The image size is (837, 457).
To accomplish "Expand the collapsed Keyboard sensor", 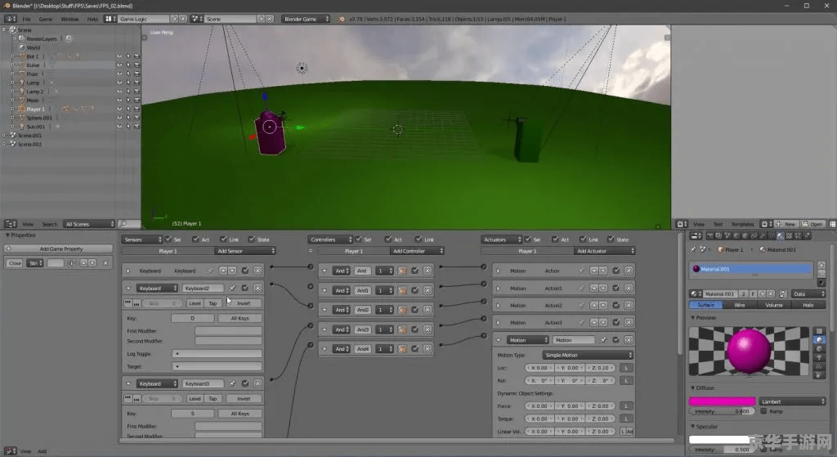I will 128,271.
